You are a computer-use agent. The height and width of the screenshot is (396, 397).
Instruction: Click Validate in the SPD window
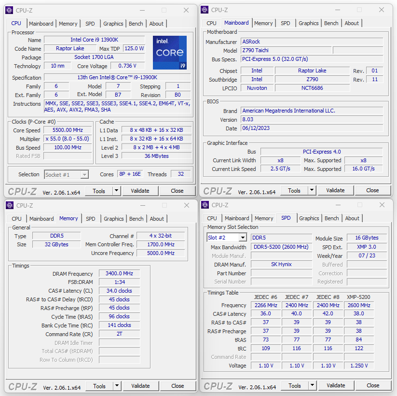tap(336, 385)
